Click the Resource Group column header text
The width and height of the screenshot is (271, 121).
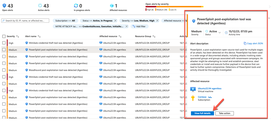tap(143, 36)
